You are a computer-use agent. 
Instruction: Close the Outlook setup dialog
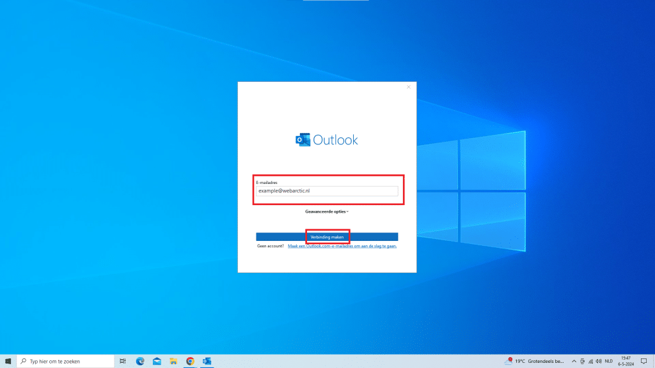tap(409, 87)
